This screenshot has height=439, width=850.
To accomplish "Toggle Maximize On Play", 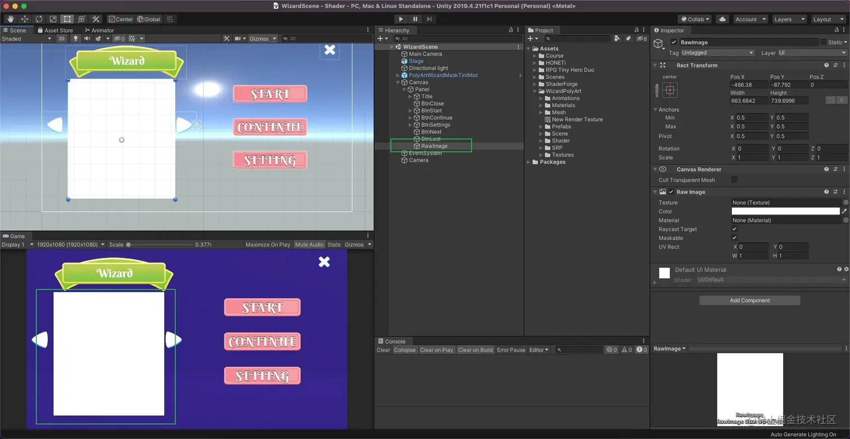I will 268,245.
